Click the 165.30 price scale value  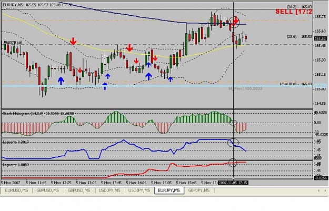click(320, 60)
